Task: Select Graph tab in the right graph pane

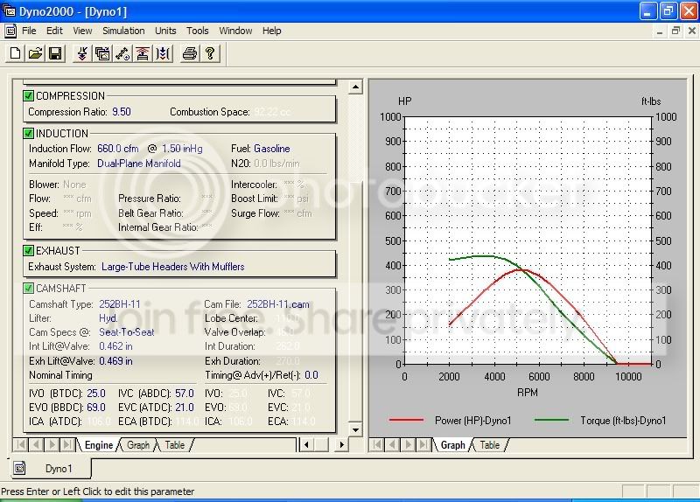Action: click(x=452, y=445)
